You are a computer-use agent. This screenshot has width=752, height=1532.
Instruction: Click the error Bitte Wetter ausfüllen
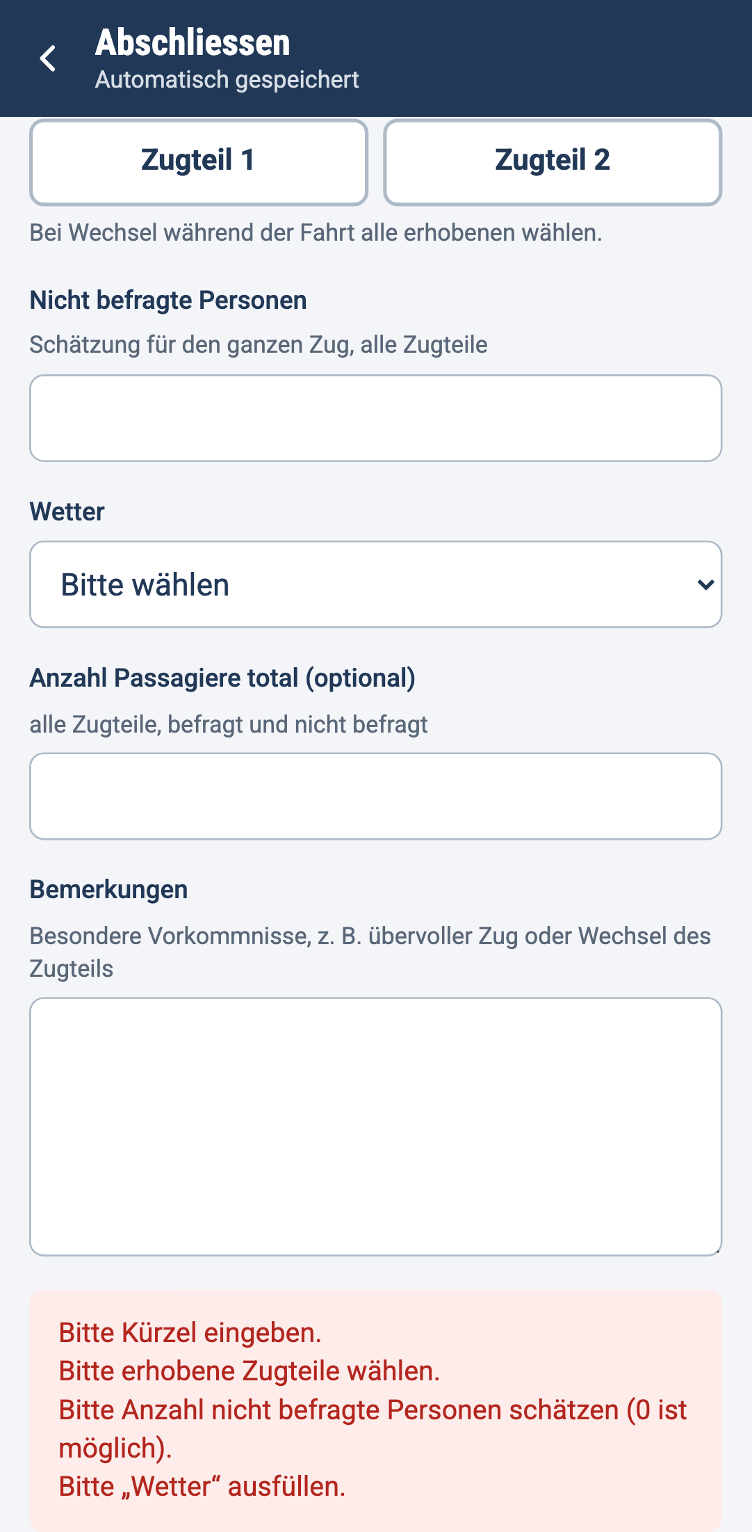click(x=202, y=1487)
